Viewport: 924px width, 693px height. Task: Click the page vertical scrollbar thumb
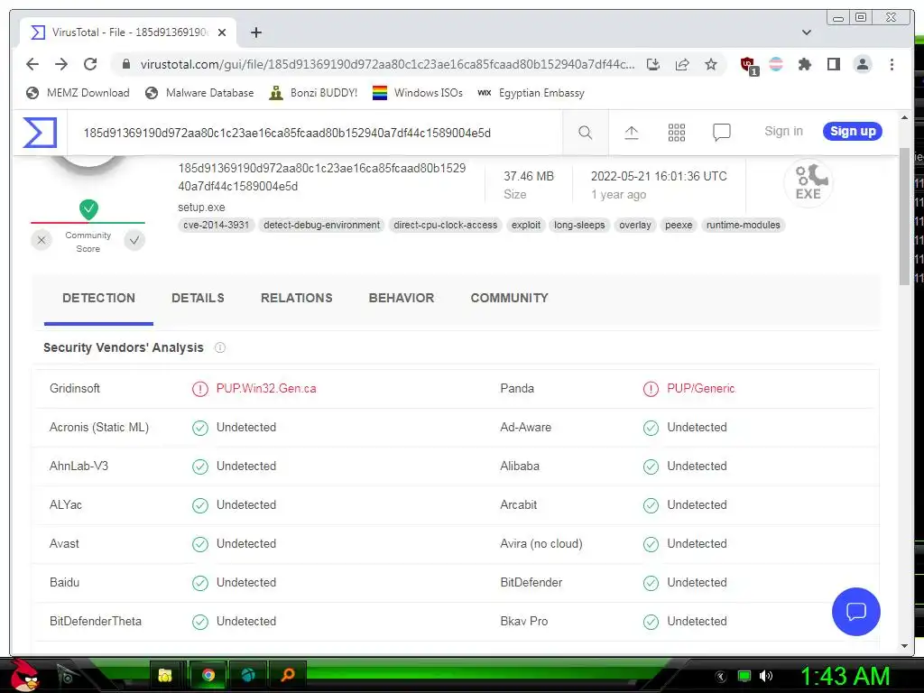(904, 216)
